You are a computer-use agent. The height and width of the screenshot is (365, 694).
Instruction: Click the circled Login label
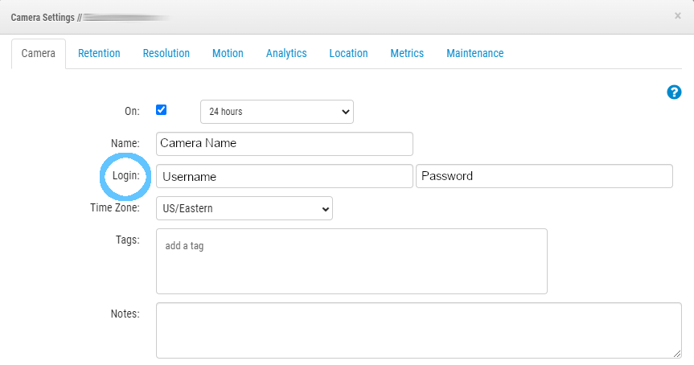coord(125,176)
